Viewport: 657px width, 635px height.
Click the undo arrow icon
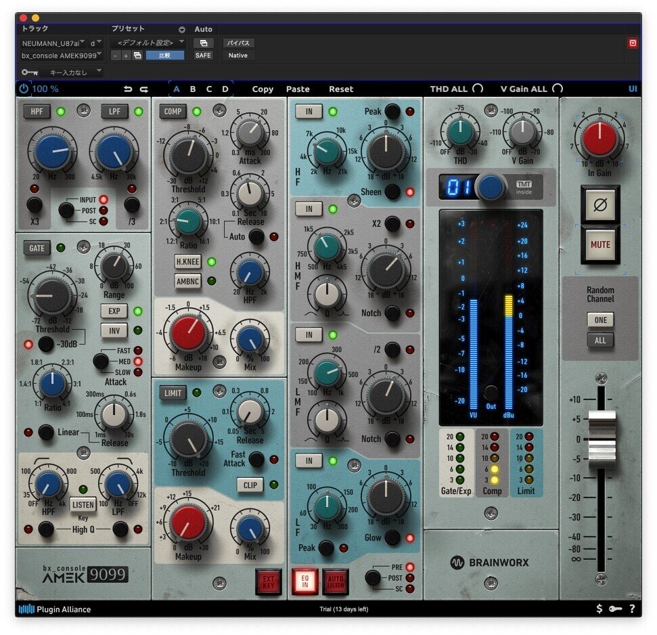(x=128, y=89)
